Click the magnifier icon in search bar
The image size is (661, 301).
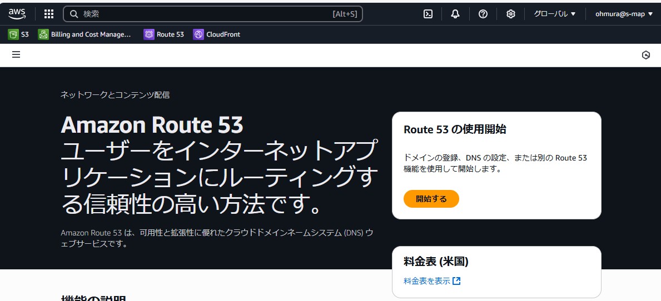click(74, 14)
